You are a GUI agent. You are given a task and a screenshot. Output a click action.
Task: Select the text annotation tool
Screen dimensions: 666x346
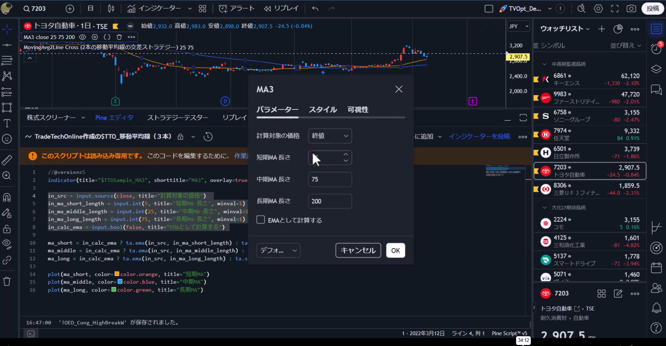(x=7, y=123)
